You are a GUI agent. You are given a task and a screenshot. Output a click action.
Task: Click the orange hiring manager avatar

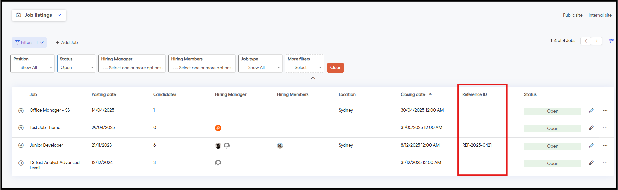[x=218, y=128]
